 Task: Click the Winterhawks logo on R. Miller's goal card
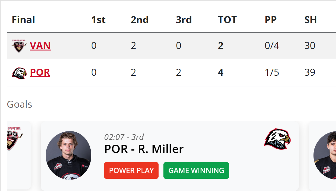277,139
